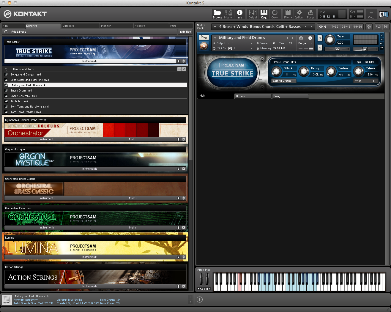
Task: Open the global Purge menu
Action: click(310, 14)
